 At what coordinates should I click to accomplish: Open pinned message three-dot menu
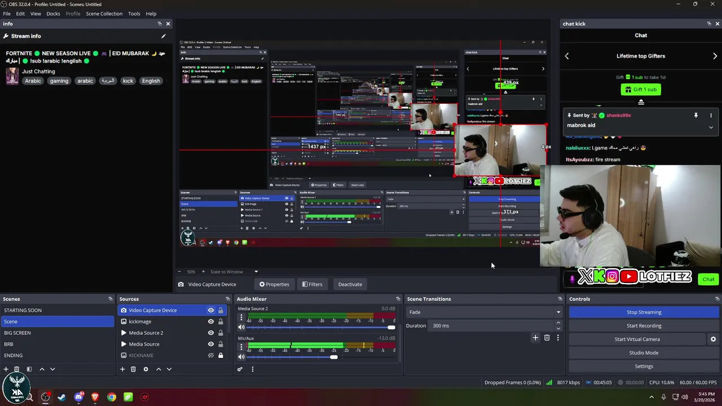711,116
